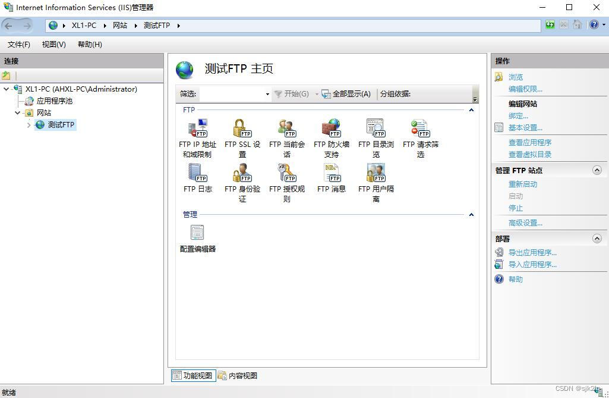609x398 pixels.
Task: Click 编辑权限 (Edit Permissions) link
Action: [x=525, y=89]
